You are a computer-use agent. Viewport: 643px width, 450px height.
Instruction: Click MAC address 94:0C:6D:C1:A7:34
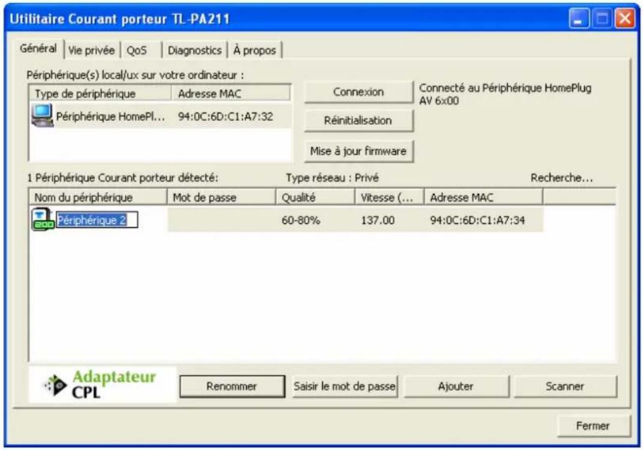(477, 220)
